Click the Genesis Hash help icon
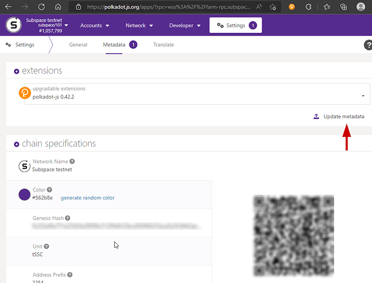Viewport: 372px width, 283px height. 68,218
